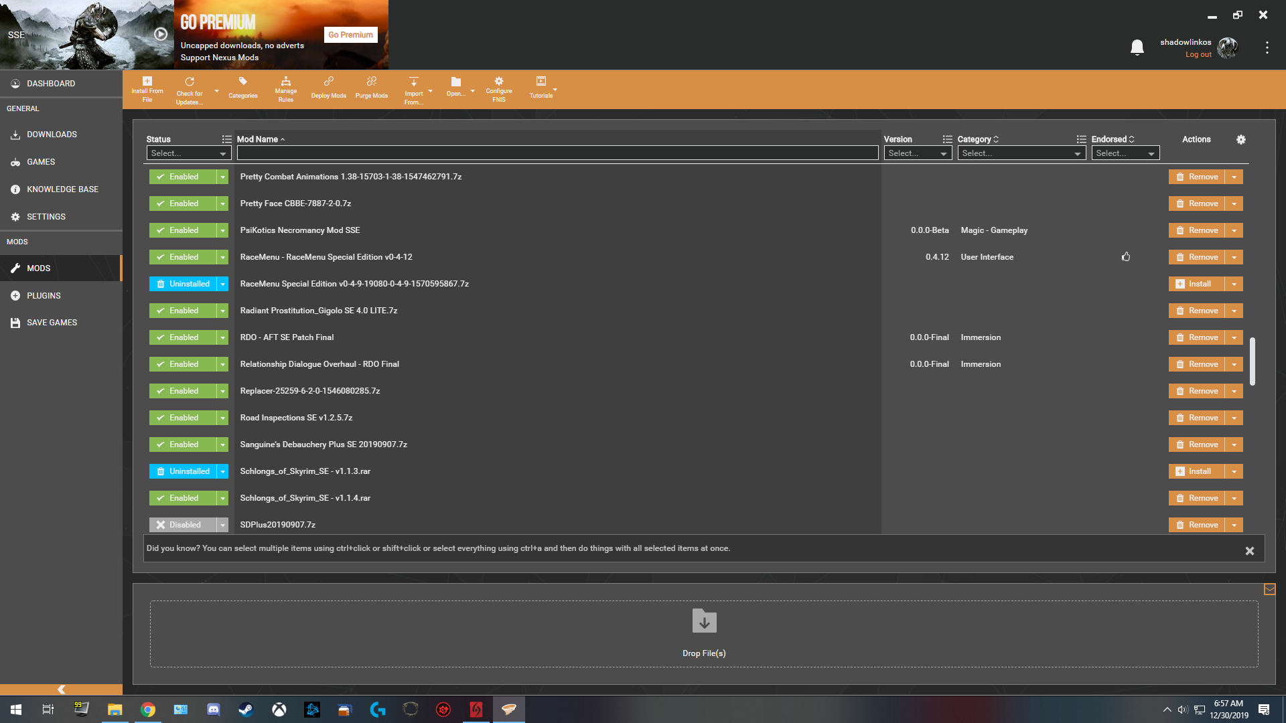Viewport: 1286px width, 723px height.
Task: Click Import From toolbar icon
Action: (x=414, y=90)
